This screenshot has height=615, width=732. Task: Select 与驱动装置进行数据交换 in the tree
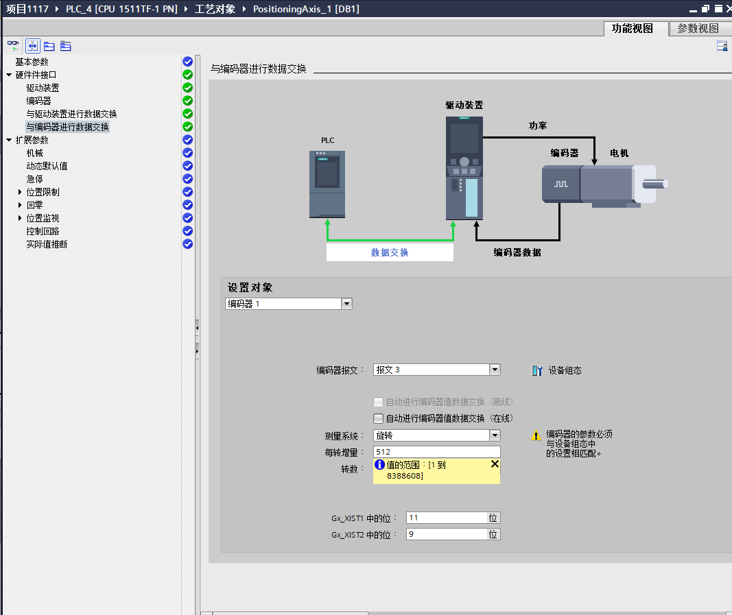71,114
